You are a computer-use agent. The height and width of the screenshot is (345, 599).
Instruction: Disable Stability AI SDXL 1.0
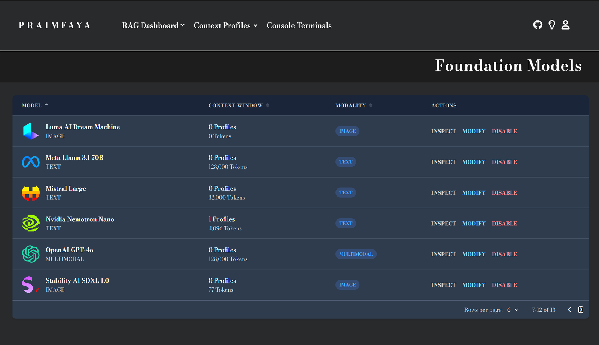[x=504, y=285]
